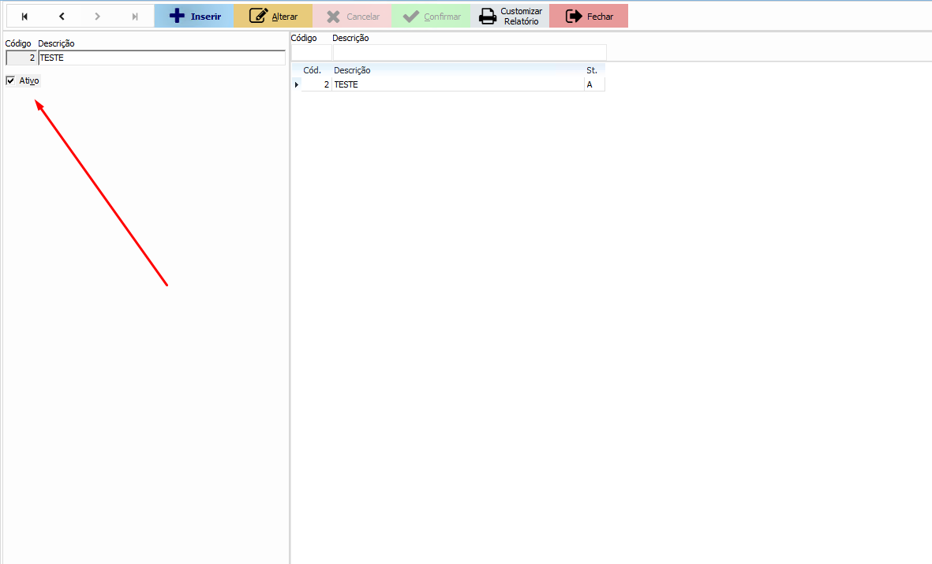This screenshot has width=932, height=564.
Task: Go to the first record
Action: coord(24,17)
